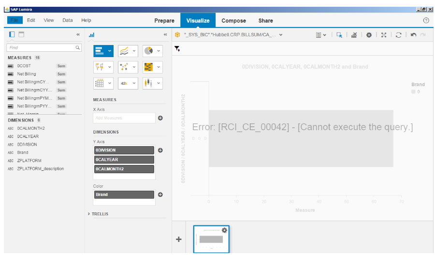Open the sort options toolbar icon
435x255 pixels.
coord(321,35)
